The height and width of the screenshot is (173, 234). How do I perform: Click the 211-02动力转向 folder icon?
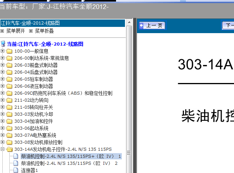tap(9, 100)
